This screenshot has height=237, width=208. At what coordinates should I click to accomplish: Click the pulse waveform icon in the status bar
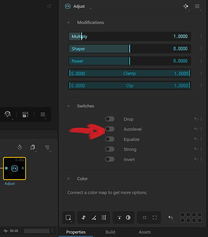point(6,231)
